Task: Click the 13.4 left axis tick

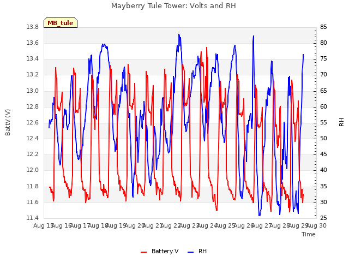Action: pyautogui.click(x=33, y=59)
